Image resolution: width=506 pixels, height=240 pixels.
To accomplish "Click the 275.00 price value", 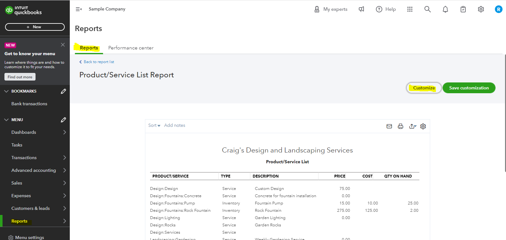I will 344,211.
